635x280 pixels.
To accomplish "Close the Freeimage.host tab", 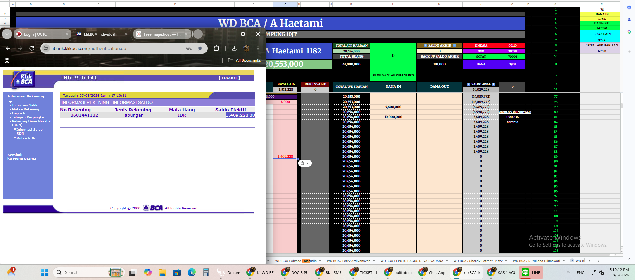I will 186,34.
